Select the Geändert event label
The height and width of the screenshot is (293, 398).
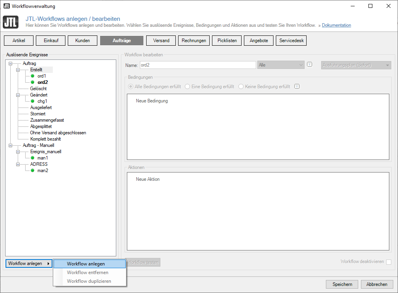39,95
